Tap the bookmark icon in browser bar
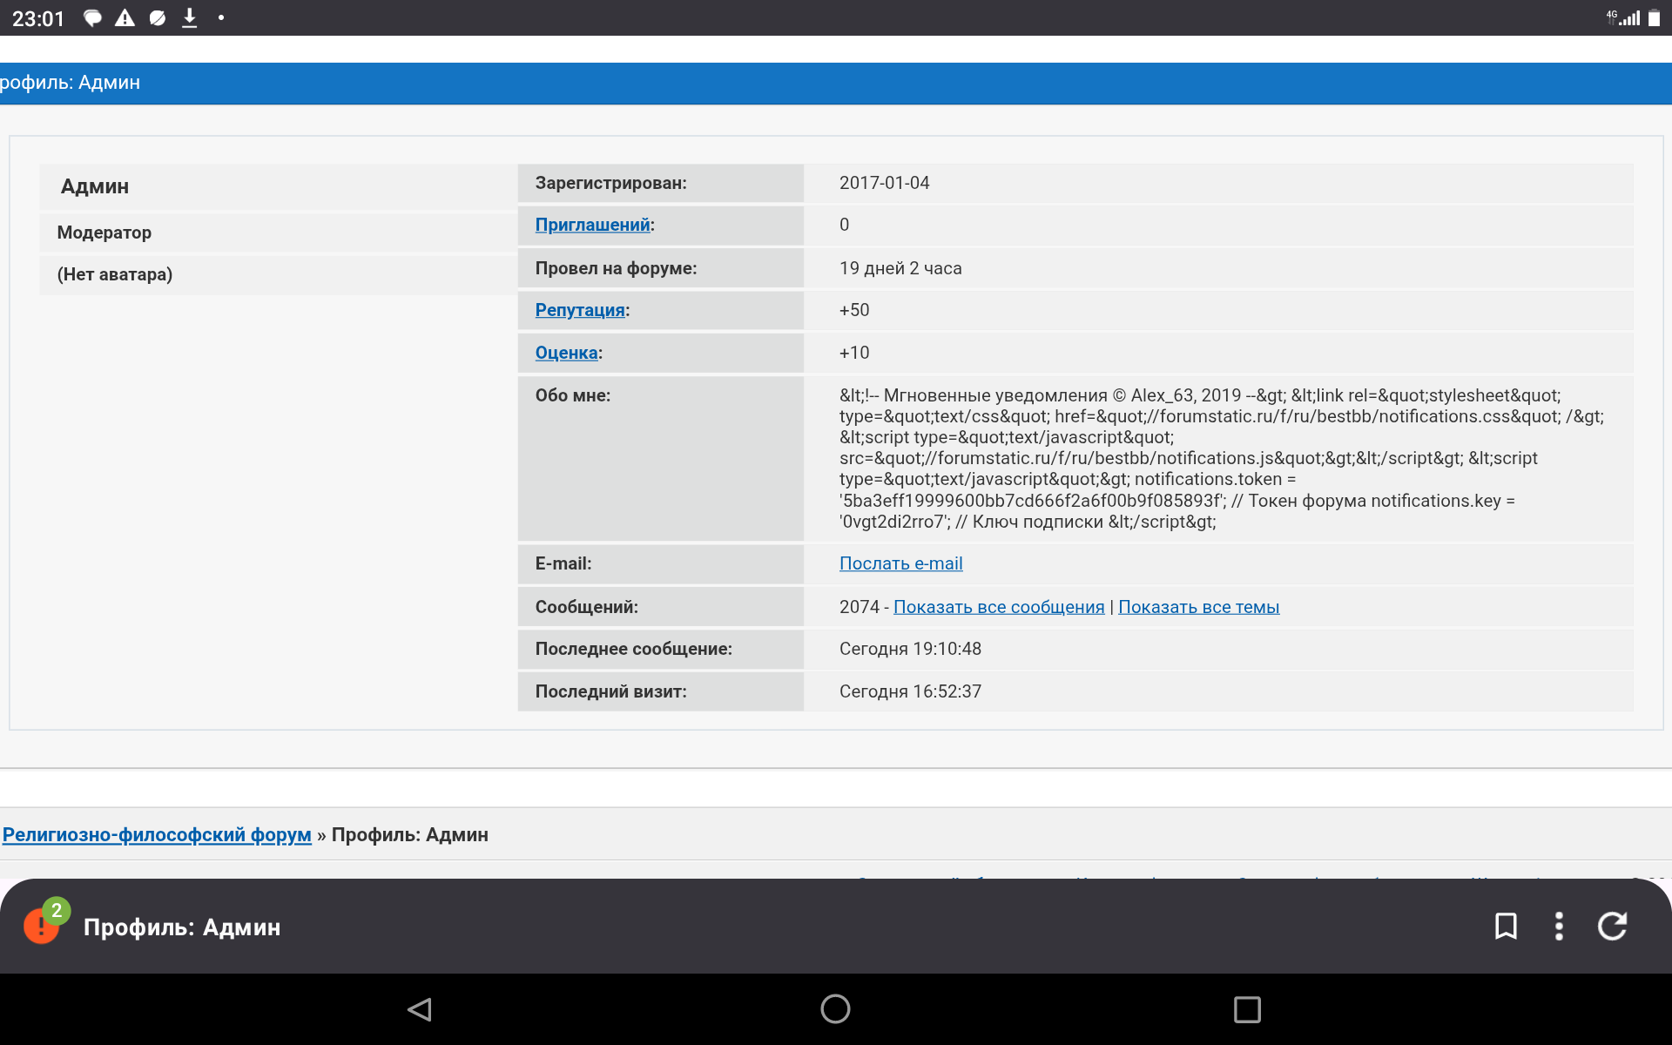 [x=1506, y=926]
